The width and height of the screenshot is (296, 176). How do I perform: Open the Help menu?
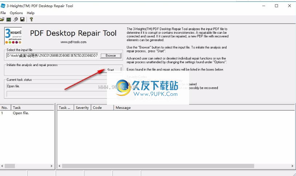[x=31, y=13]
